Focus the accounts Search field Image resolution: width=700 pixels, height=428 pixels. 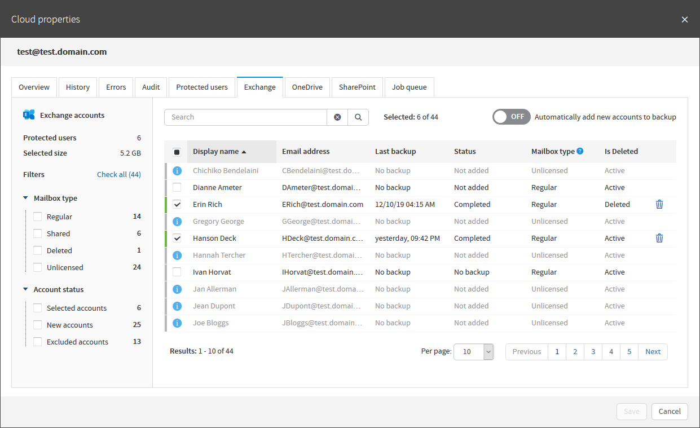[246, 117]
